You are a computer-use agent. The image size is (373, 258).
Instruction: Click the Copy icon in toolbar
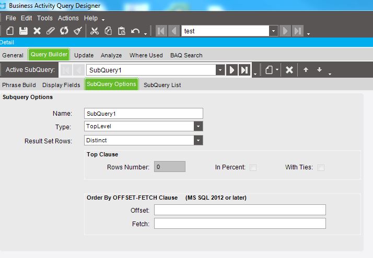tap(108, 31)
